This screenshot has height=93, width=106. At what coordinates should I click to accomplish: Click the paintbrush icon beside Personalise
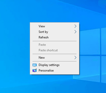pos(35,71)
